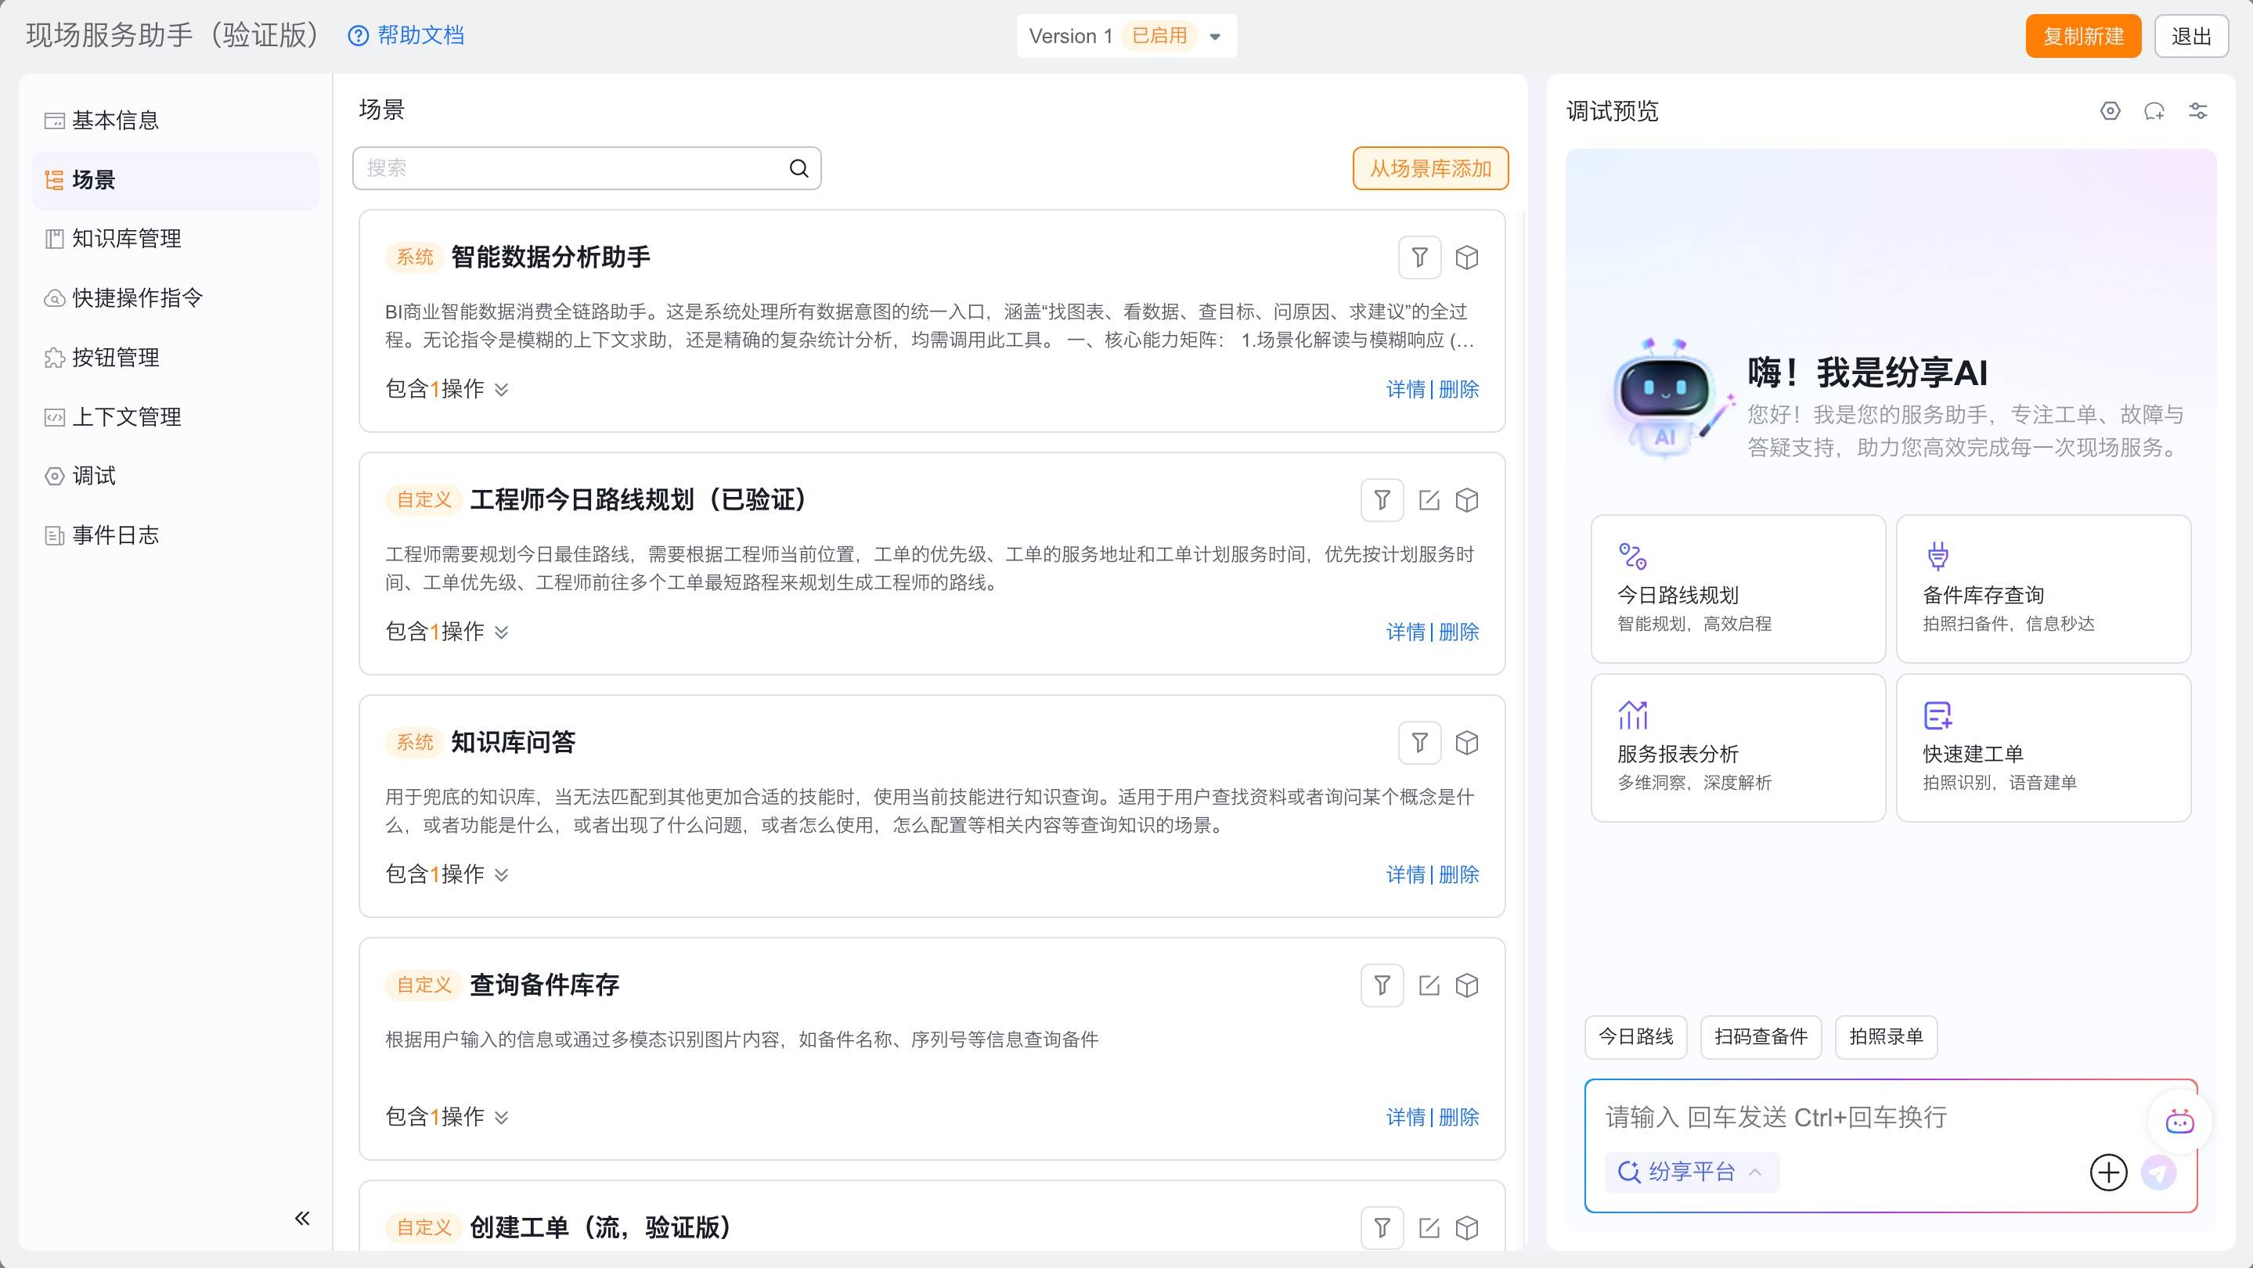Select the 快速建工单 quick card

2042,747
